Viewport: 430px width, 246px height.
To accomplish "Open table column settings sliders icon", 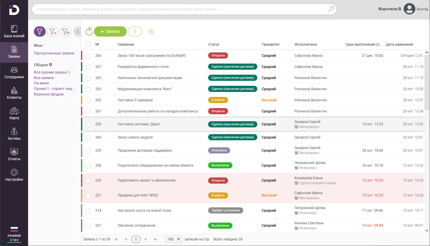I will tap(151, 32).
